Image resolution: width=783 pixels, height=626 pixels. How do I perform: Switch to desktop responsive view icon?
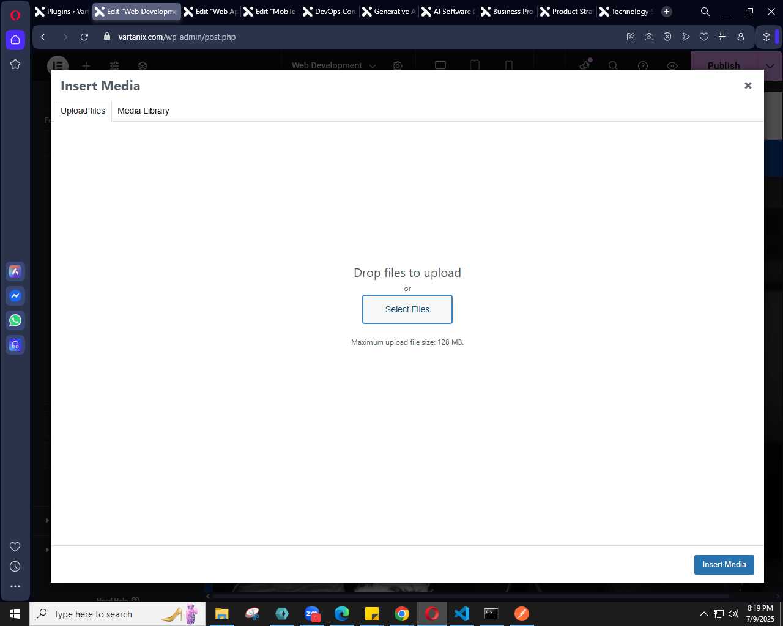(440, 65)
